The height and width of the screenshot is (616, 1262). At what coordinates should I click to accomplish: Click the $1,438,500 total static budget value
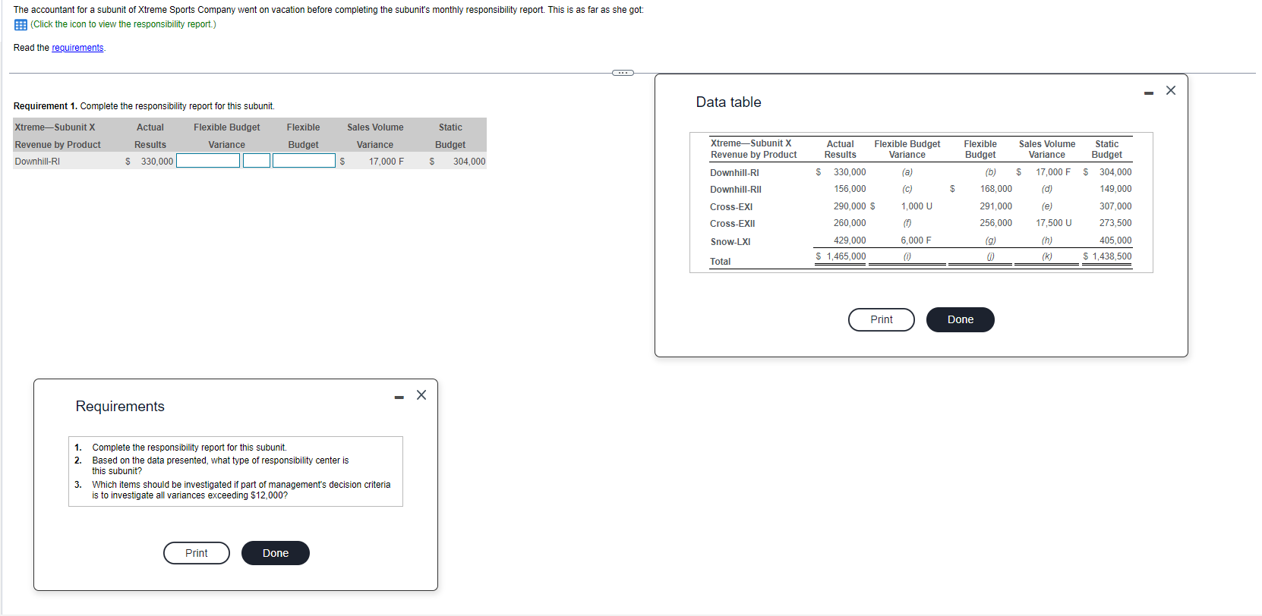1107,256
